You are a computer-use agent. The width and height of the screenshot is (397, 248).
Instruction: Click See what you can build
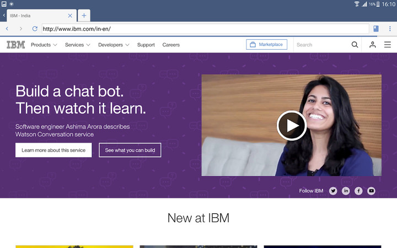[x=130, y=150]
